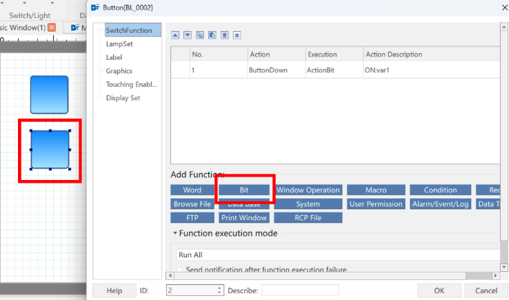This screenshot has height=300, width=509.
Task: Confirm the dialog with OK
Action: 439,290
